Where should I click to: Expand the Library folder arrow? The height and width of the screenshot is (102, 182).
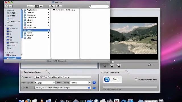[49, 20]
